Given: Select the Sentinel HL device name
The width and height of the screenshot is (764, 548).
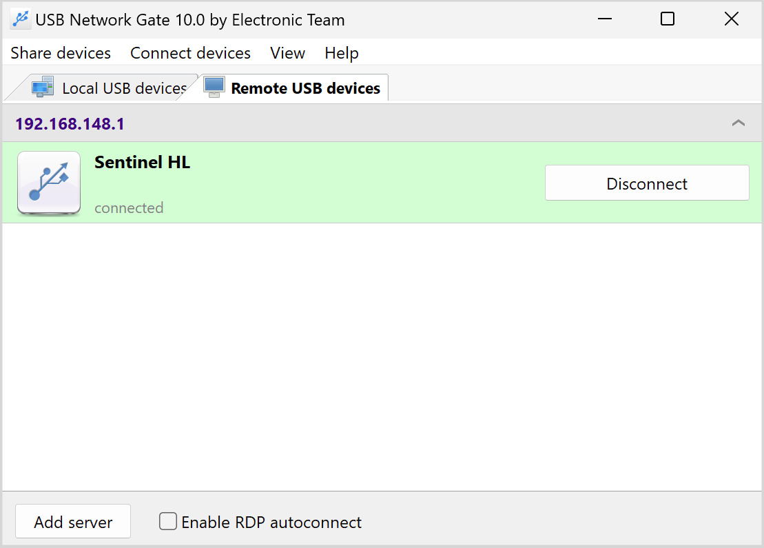Looking at the screenshot, I should [x=142, y=163].
